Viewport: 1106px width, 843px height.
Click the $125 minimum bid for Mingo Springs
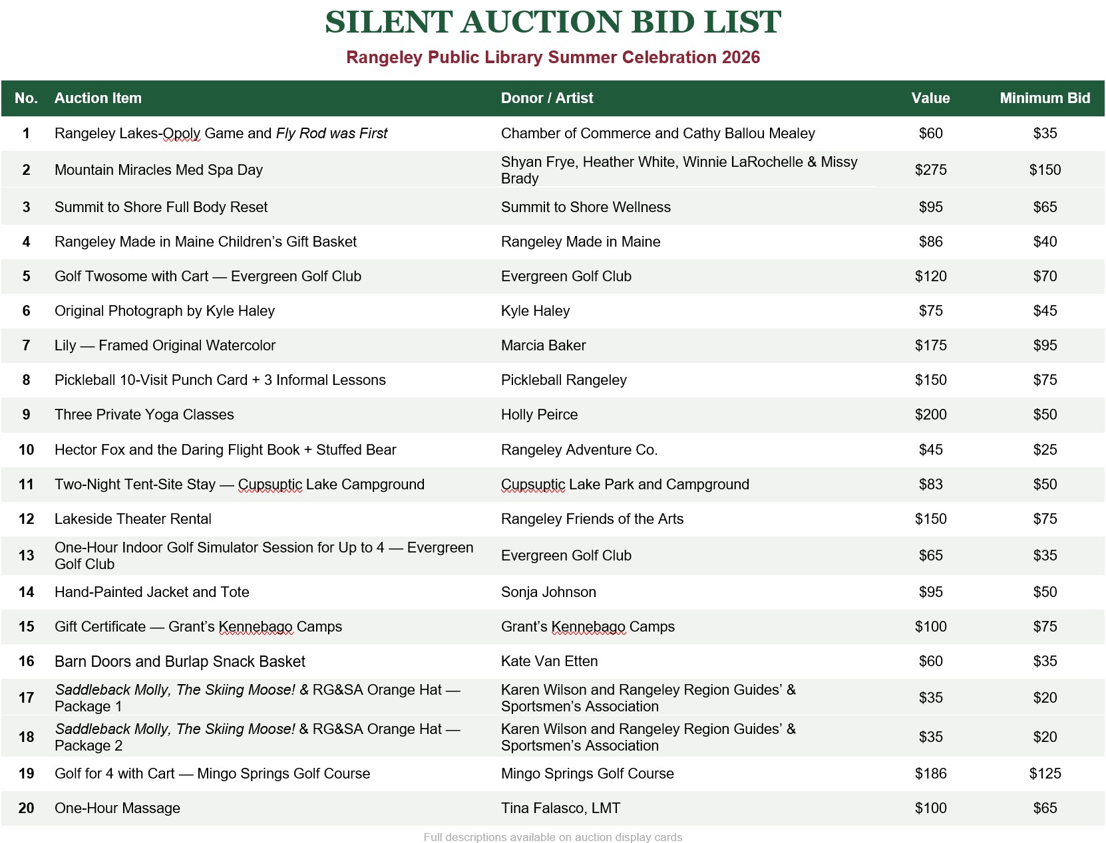click(1045, 774)
